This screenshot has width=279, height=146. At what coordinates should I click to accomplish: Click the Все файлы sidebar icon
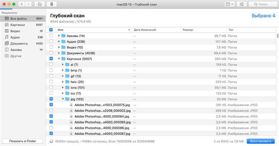click(x=7, y=19)
